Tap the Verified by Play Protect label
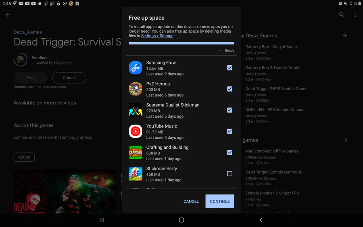This screenshot has height=227, width=363. coord(54,63)
